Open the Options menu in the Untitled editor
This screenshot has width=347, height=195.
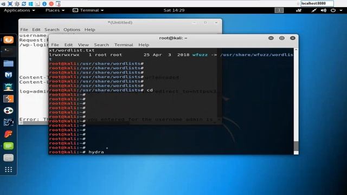coord(72,30)
